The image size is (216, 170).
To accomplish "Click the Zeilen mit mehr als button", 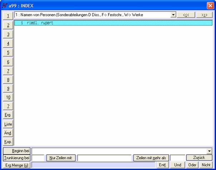I will point(151,158).
